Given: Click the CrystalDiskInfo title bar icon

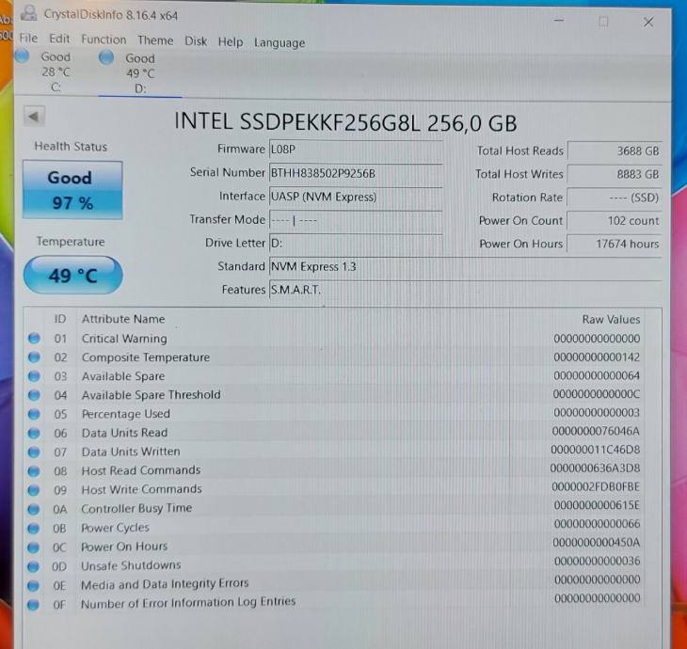Looking at the screenshot, I should click(29, 13).
